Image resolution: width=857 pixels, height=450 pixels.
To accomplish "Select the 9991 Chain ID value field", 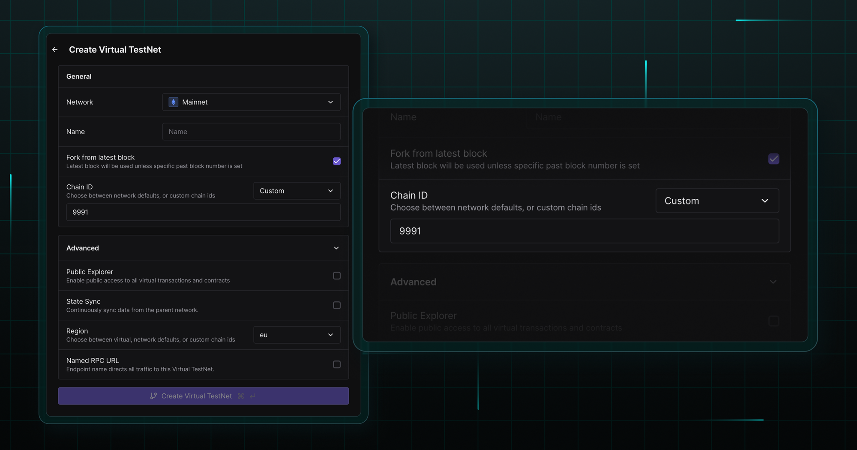I will (x=203, y=212).
